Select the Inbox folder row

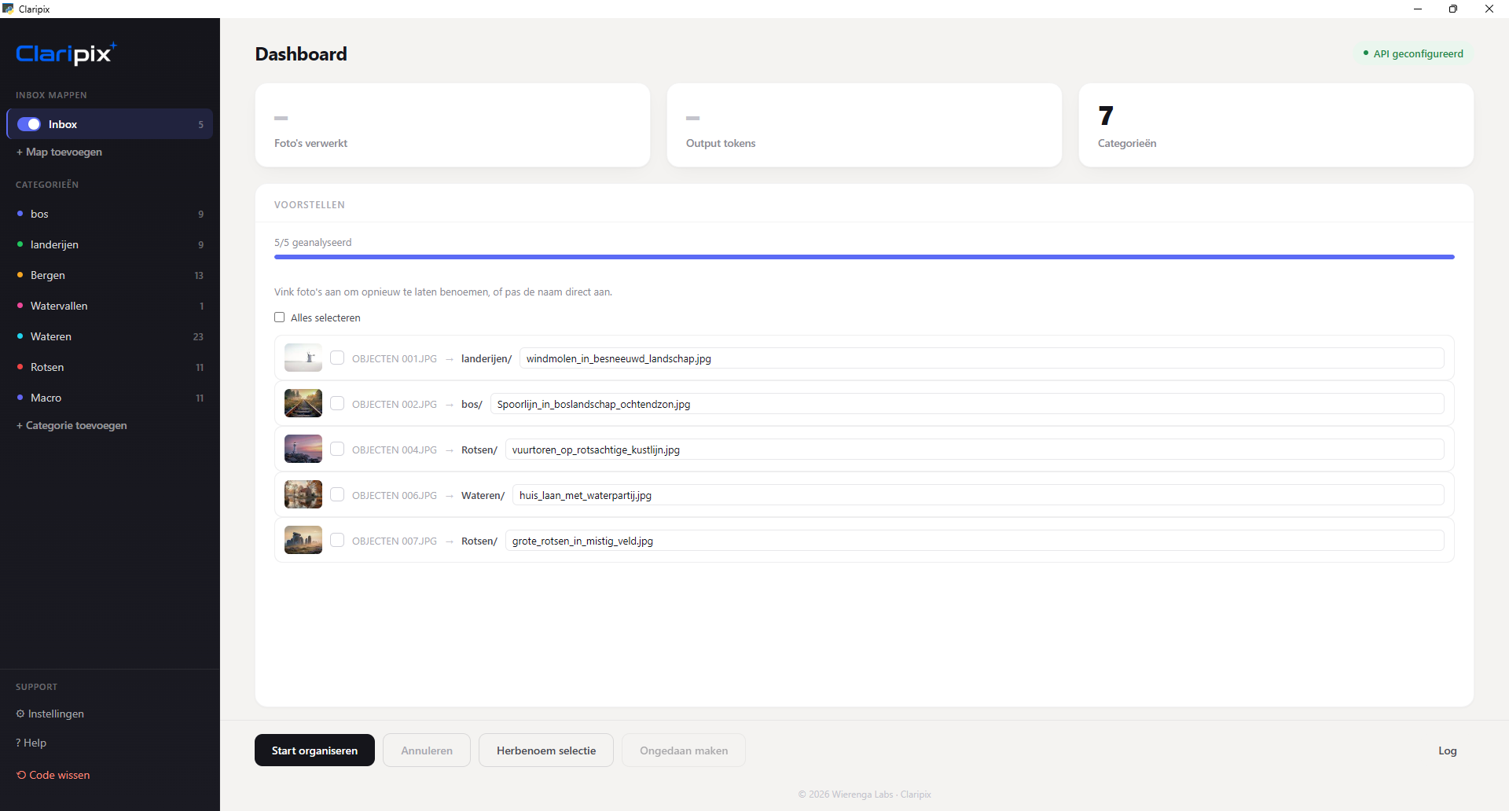[110, 124]
